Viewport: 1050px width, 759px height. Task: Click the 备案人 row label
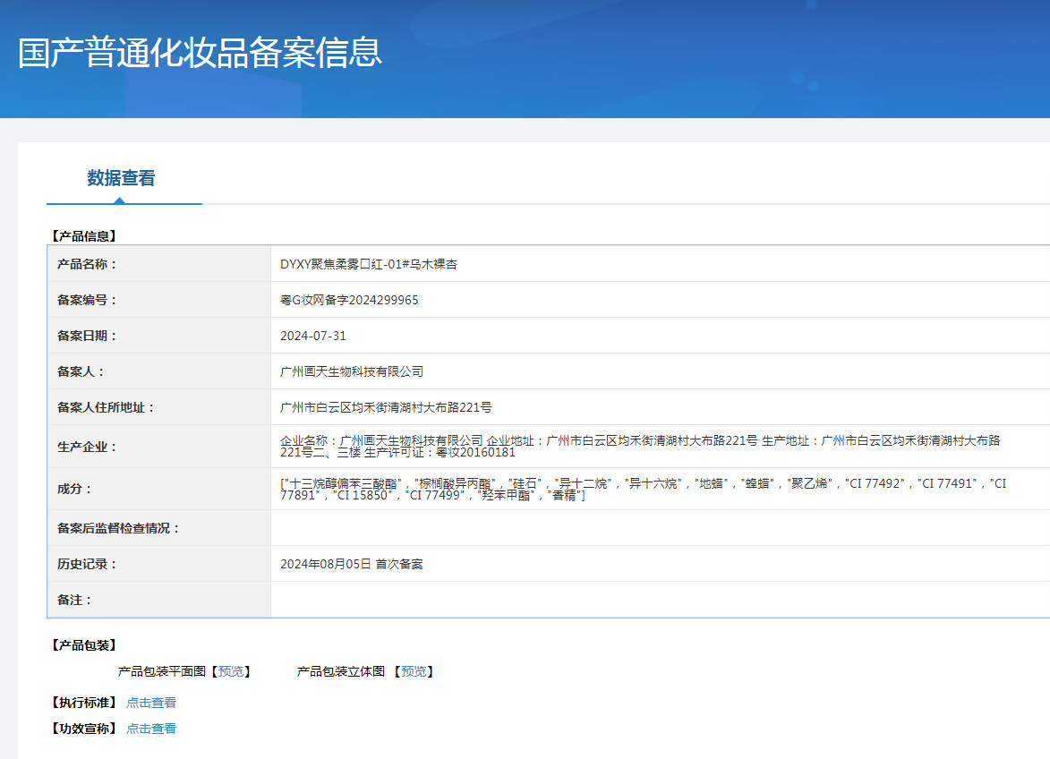tap(81, 371)
